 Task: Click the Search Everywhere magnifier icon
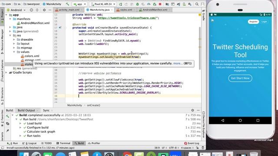tap(197, 4)
